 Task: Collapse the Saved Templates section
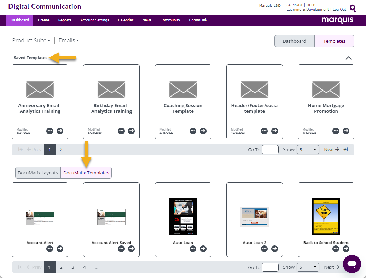348,58
